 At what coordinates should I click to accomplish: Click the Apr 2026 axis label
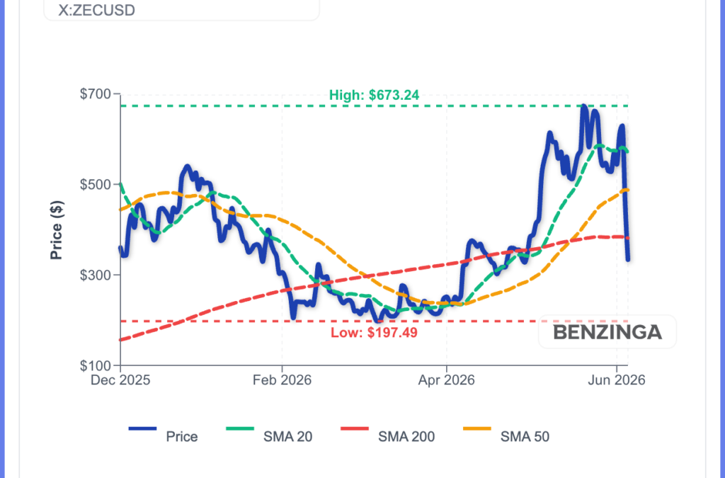click(x=447, y=380)
